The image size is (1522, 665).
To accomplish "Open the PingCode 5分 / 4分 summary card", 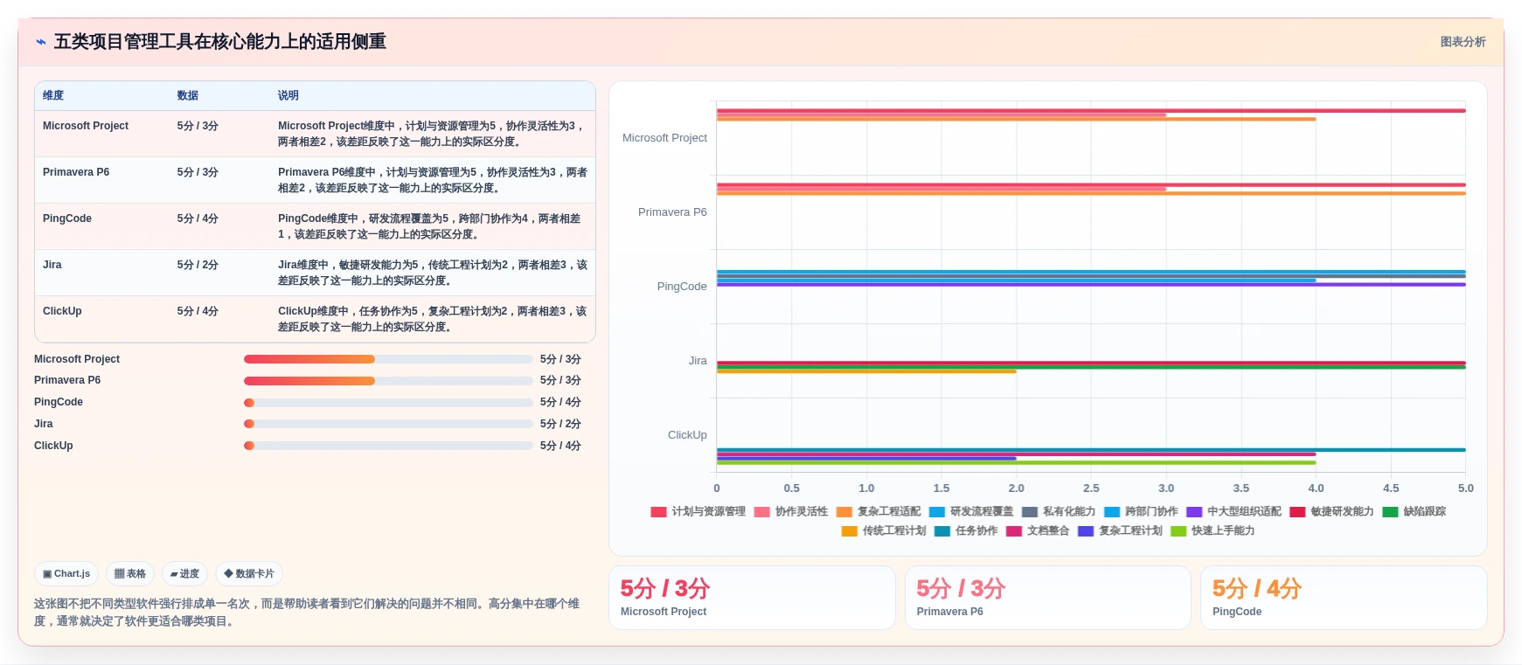I will tap(1344, 598).
